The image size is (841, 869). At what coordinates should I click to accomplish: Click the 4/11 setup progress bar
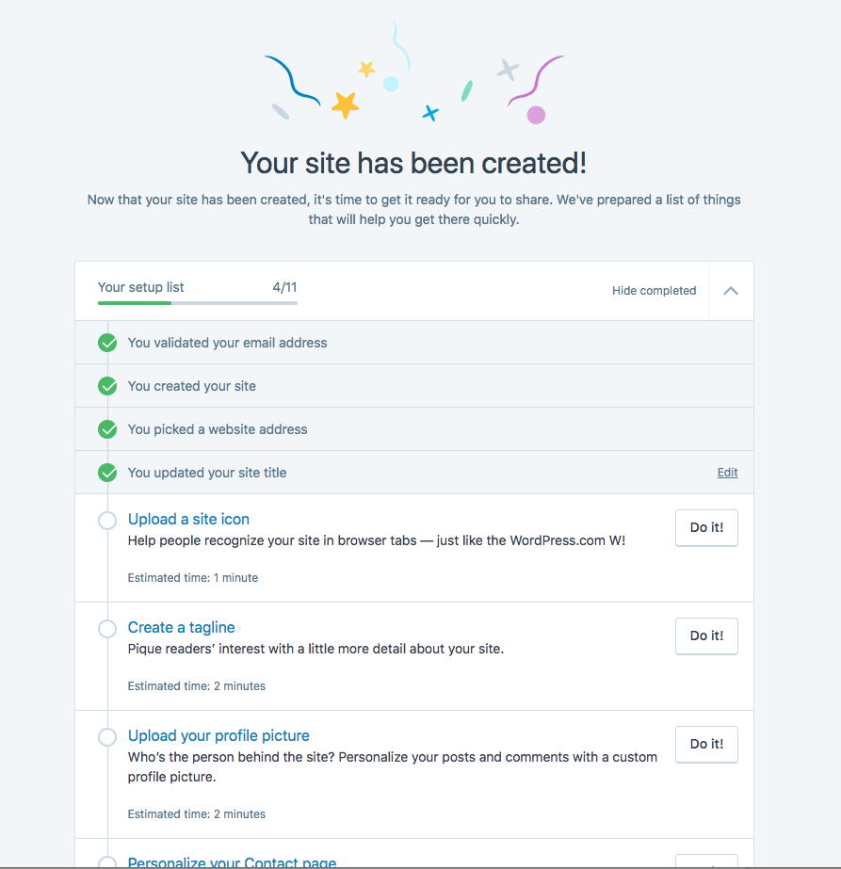(197, 303)
